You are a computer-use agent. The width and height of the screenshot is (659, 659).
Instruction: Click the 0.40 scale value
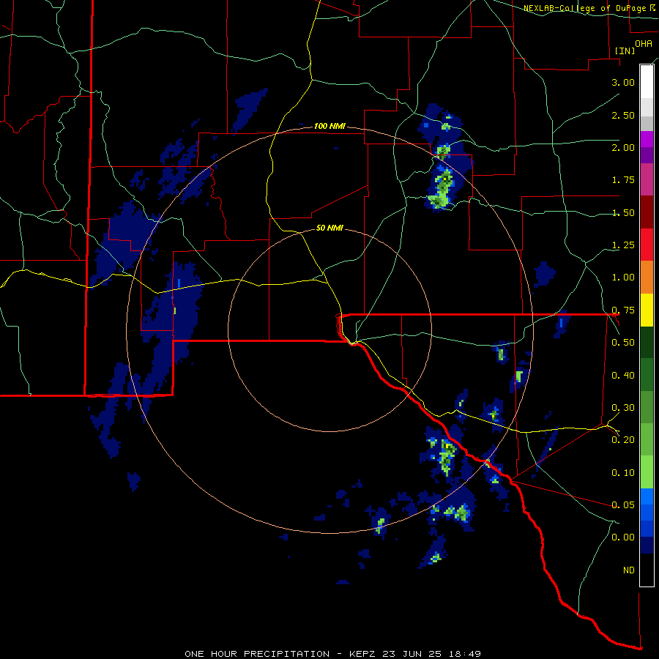tap(623, 376)
